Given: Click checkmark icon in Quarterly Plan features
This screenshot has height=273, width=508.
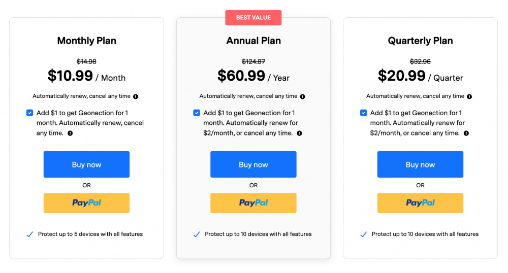Looking at the screenshot, I should (364, 234).
